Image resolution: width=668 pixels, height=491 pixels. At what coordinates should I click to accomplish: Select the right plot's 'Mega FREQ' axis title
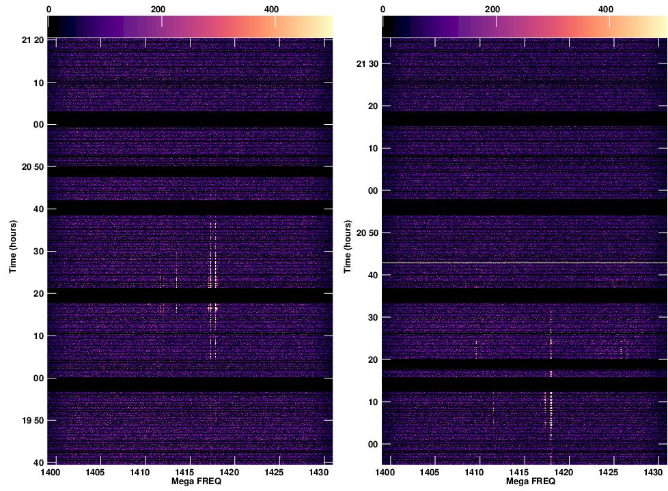click(x=523, y=481)
